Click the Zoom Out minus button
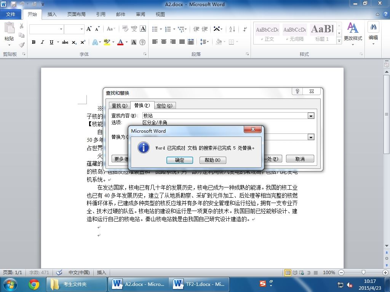390x292 pixels. pos(341,272)
